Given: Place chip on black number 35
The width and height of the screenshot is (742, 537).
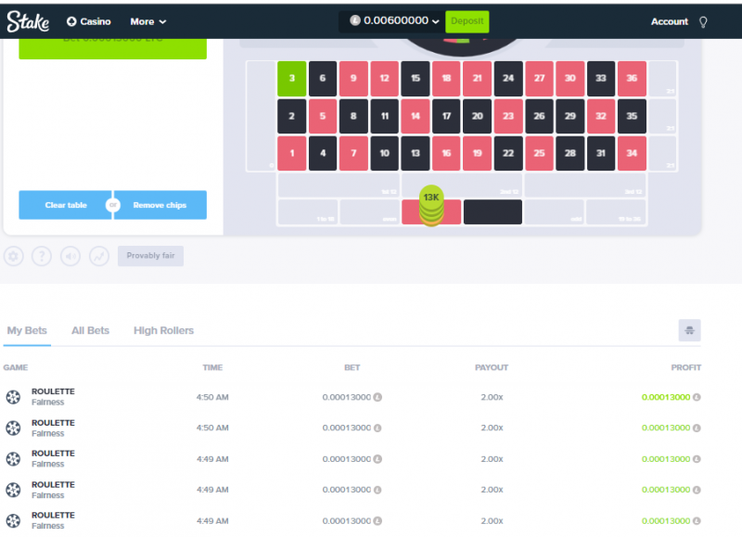Looking at the screenshot, I should click(632, 116).
